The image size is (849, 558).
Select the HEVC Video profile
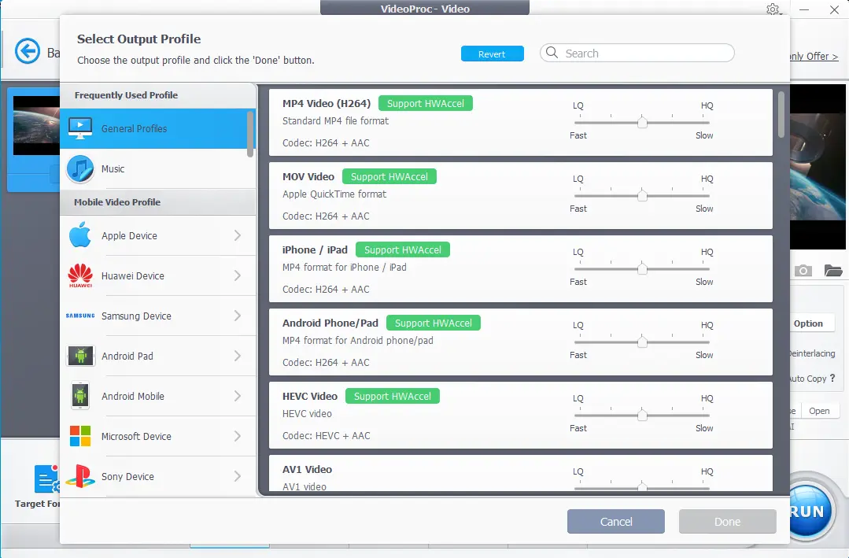tap(520, 415)
